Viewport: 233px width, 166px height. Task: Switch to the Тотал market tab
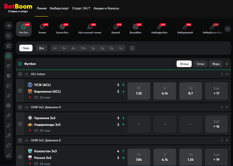point(200,64)
